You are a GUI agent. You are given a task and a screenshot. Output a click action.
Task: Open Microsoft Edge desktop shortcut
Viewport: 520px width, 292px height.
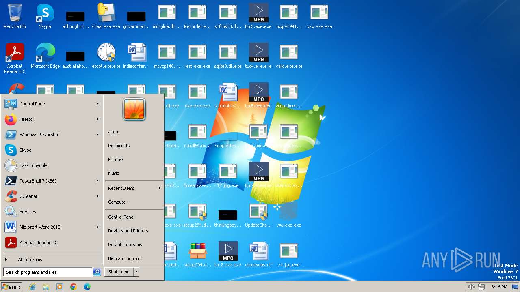coord(45,56)
